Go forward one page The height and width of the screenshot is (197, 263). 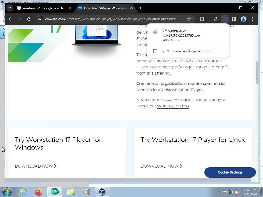[20, 19]
